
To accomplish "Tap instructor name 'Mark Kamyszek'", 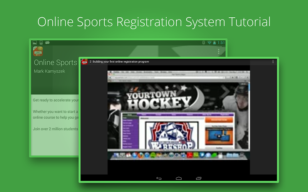I will 50,71.
